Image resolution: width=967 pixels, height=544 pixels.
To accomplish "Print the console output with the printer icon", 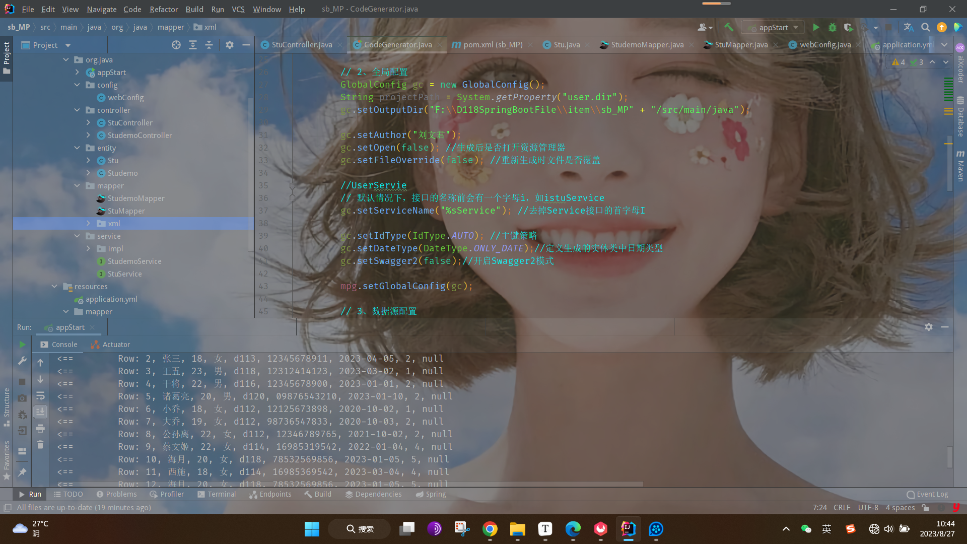I will (40, 428).
